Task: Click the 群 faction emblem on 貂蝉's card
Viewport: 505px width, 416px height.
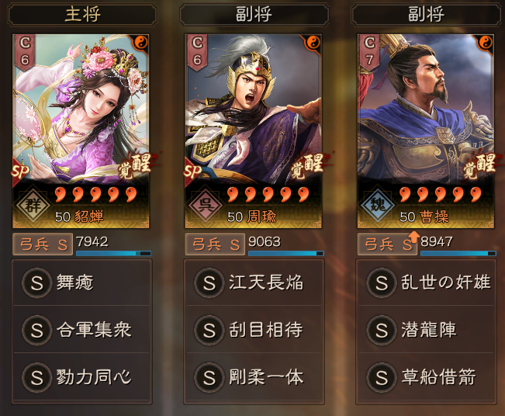Action: pos(33,205)
